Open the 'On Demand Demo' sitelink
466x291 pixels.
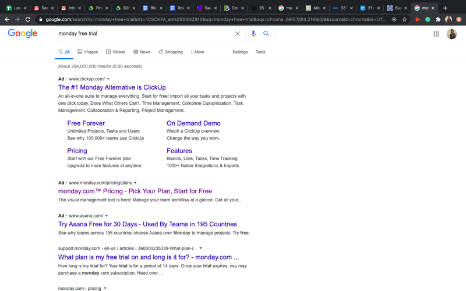pyautogui.click(x=193, y=123)
